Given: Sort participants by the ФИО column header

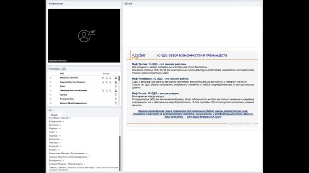Looking at the screenshot, I should click(x=62, y=74).
